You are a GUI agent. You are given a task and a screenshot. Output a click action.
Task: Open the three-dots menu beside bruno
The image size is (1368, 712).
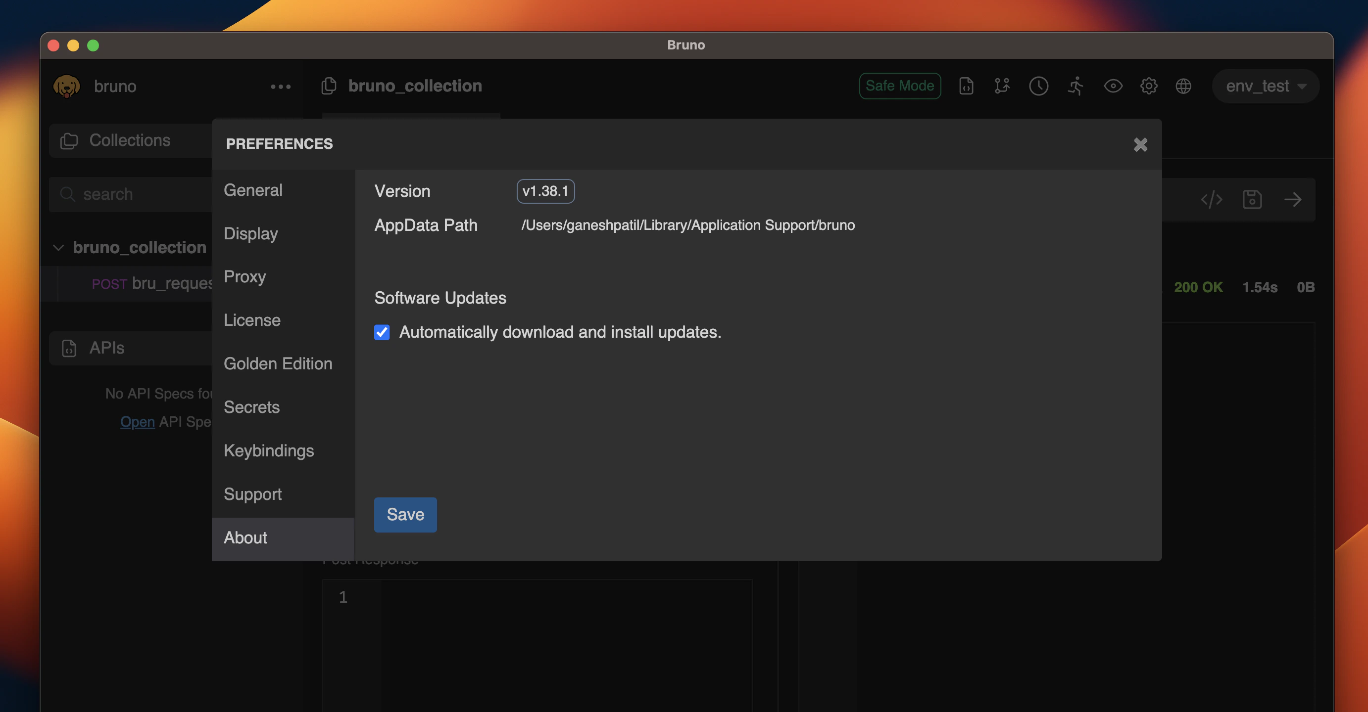pyautogui.click(x=281, y=87)
